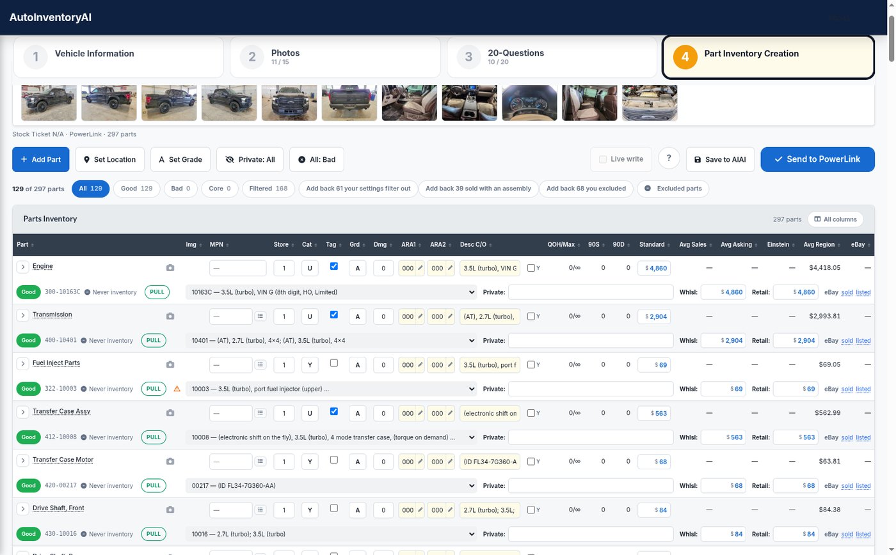Expand the Engine part row
Viewport: 896px width, 555px height.
coord(22,267)
